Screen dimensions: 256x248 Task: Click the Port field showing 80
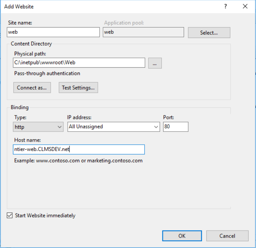coord(176,127)
